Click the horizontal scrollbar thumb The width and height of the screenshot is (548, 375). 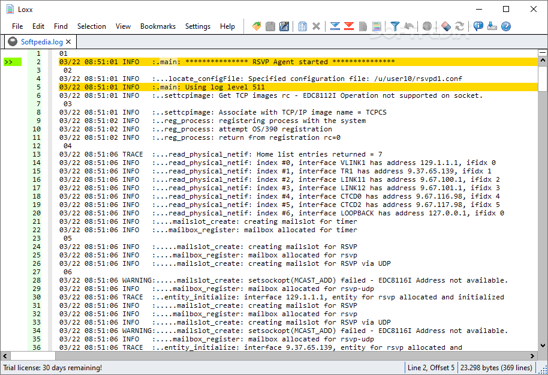click(x=33, y=356)
